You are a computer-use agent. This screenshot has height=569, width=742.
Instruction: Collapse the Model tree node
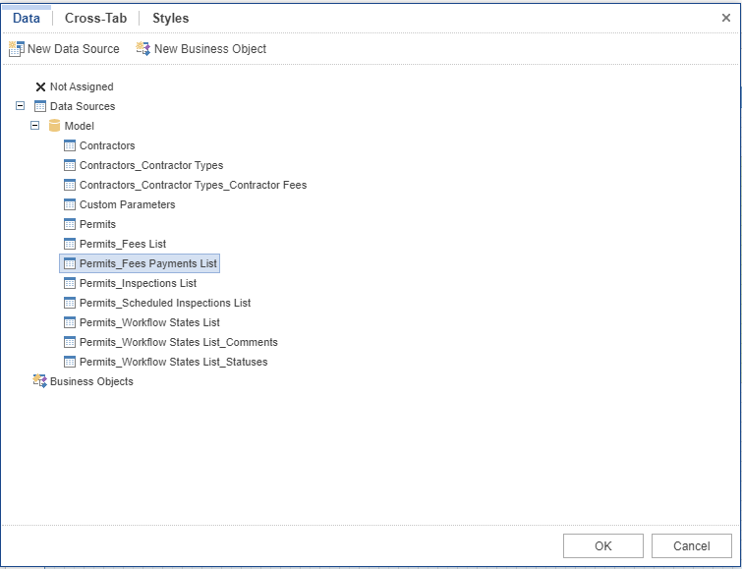(x=35, y=126)
